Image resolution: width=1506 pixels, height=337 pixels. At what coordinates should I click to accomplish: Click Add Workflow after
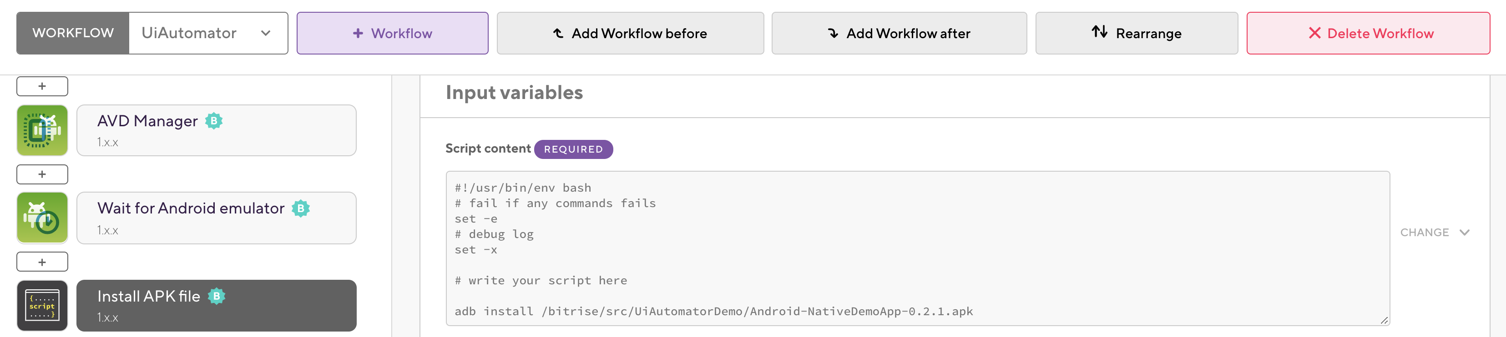(x=899, y=33)
